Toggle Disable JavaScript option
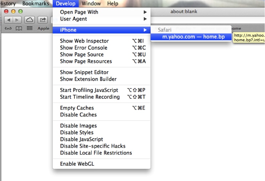This screenshot has width=265, height=181. 102,139
